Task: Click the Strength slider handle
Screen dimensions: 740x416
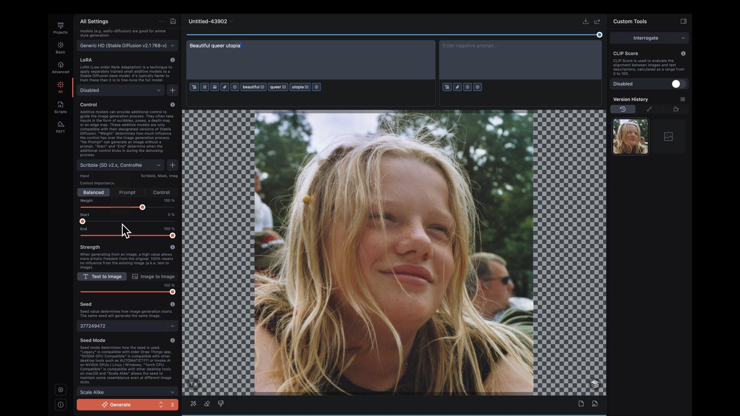Action: (172, 292)
